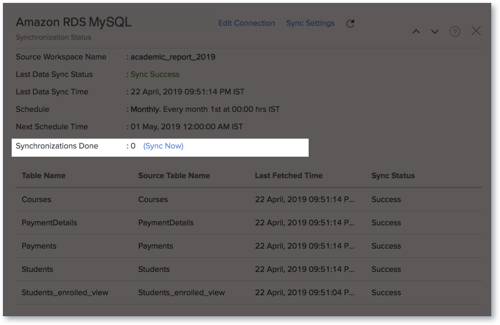
Task: Click Last Fetched Time for Payments row
Action: point(305,246)
